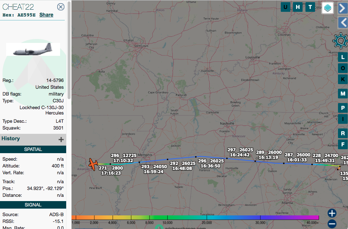Click the Memphis city label on map
The height and width of the screenshot is (229, 348).
coord(145,155)
